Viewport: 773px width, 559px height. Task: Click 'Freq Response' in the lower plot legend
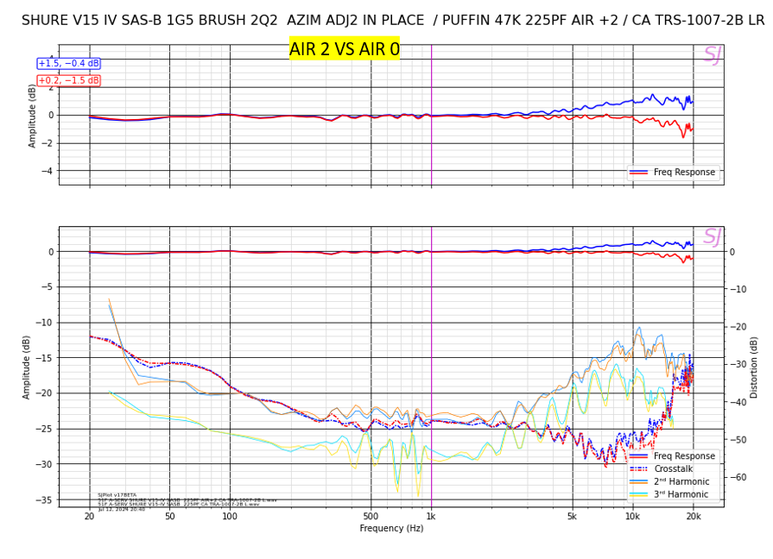(x=684, y=456)
